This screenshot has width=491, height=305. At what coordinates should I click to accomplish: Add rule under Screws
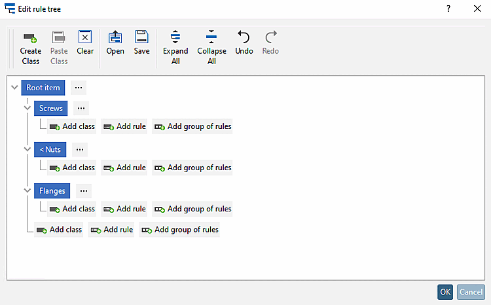pyautogui.click(x=124, y=126)
